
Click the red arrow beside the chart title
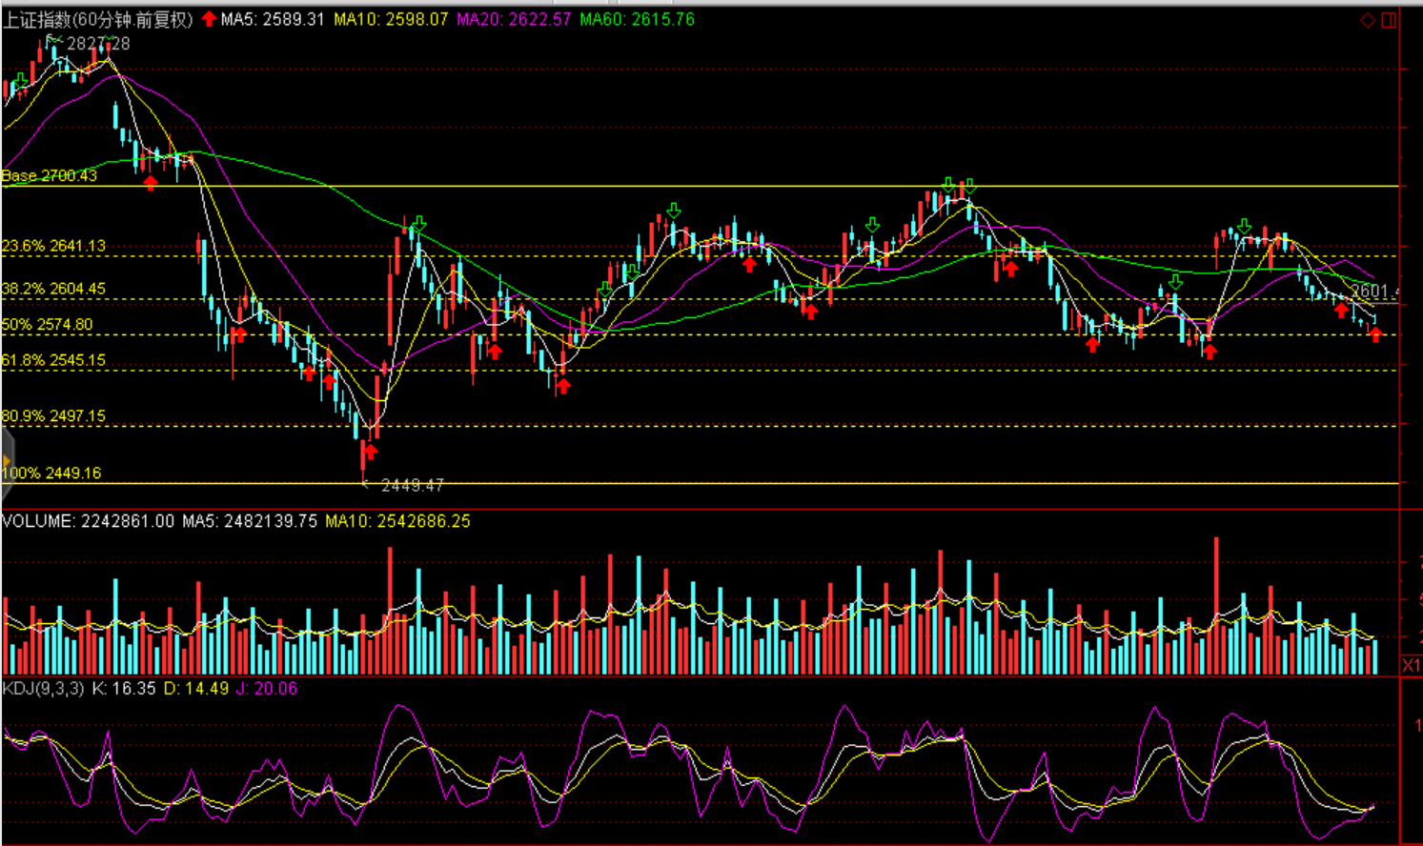[209, 19]
